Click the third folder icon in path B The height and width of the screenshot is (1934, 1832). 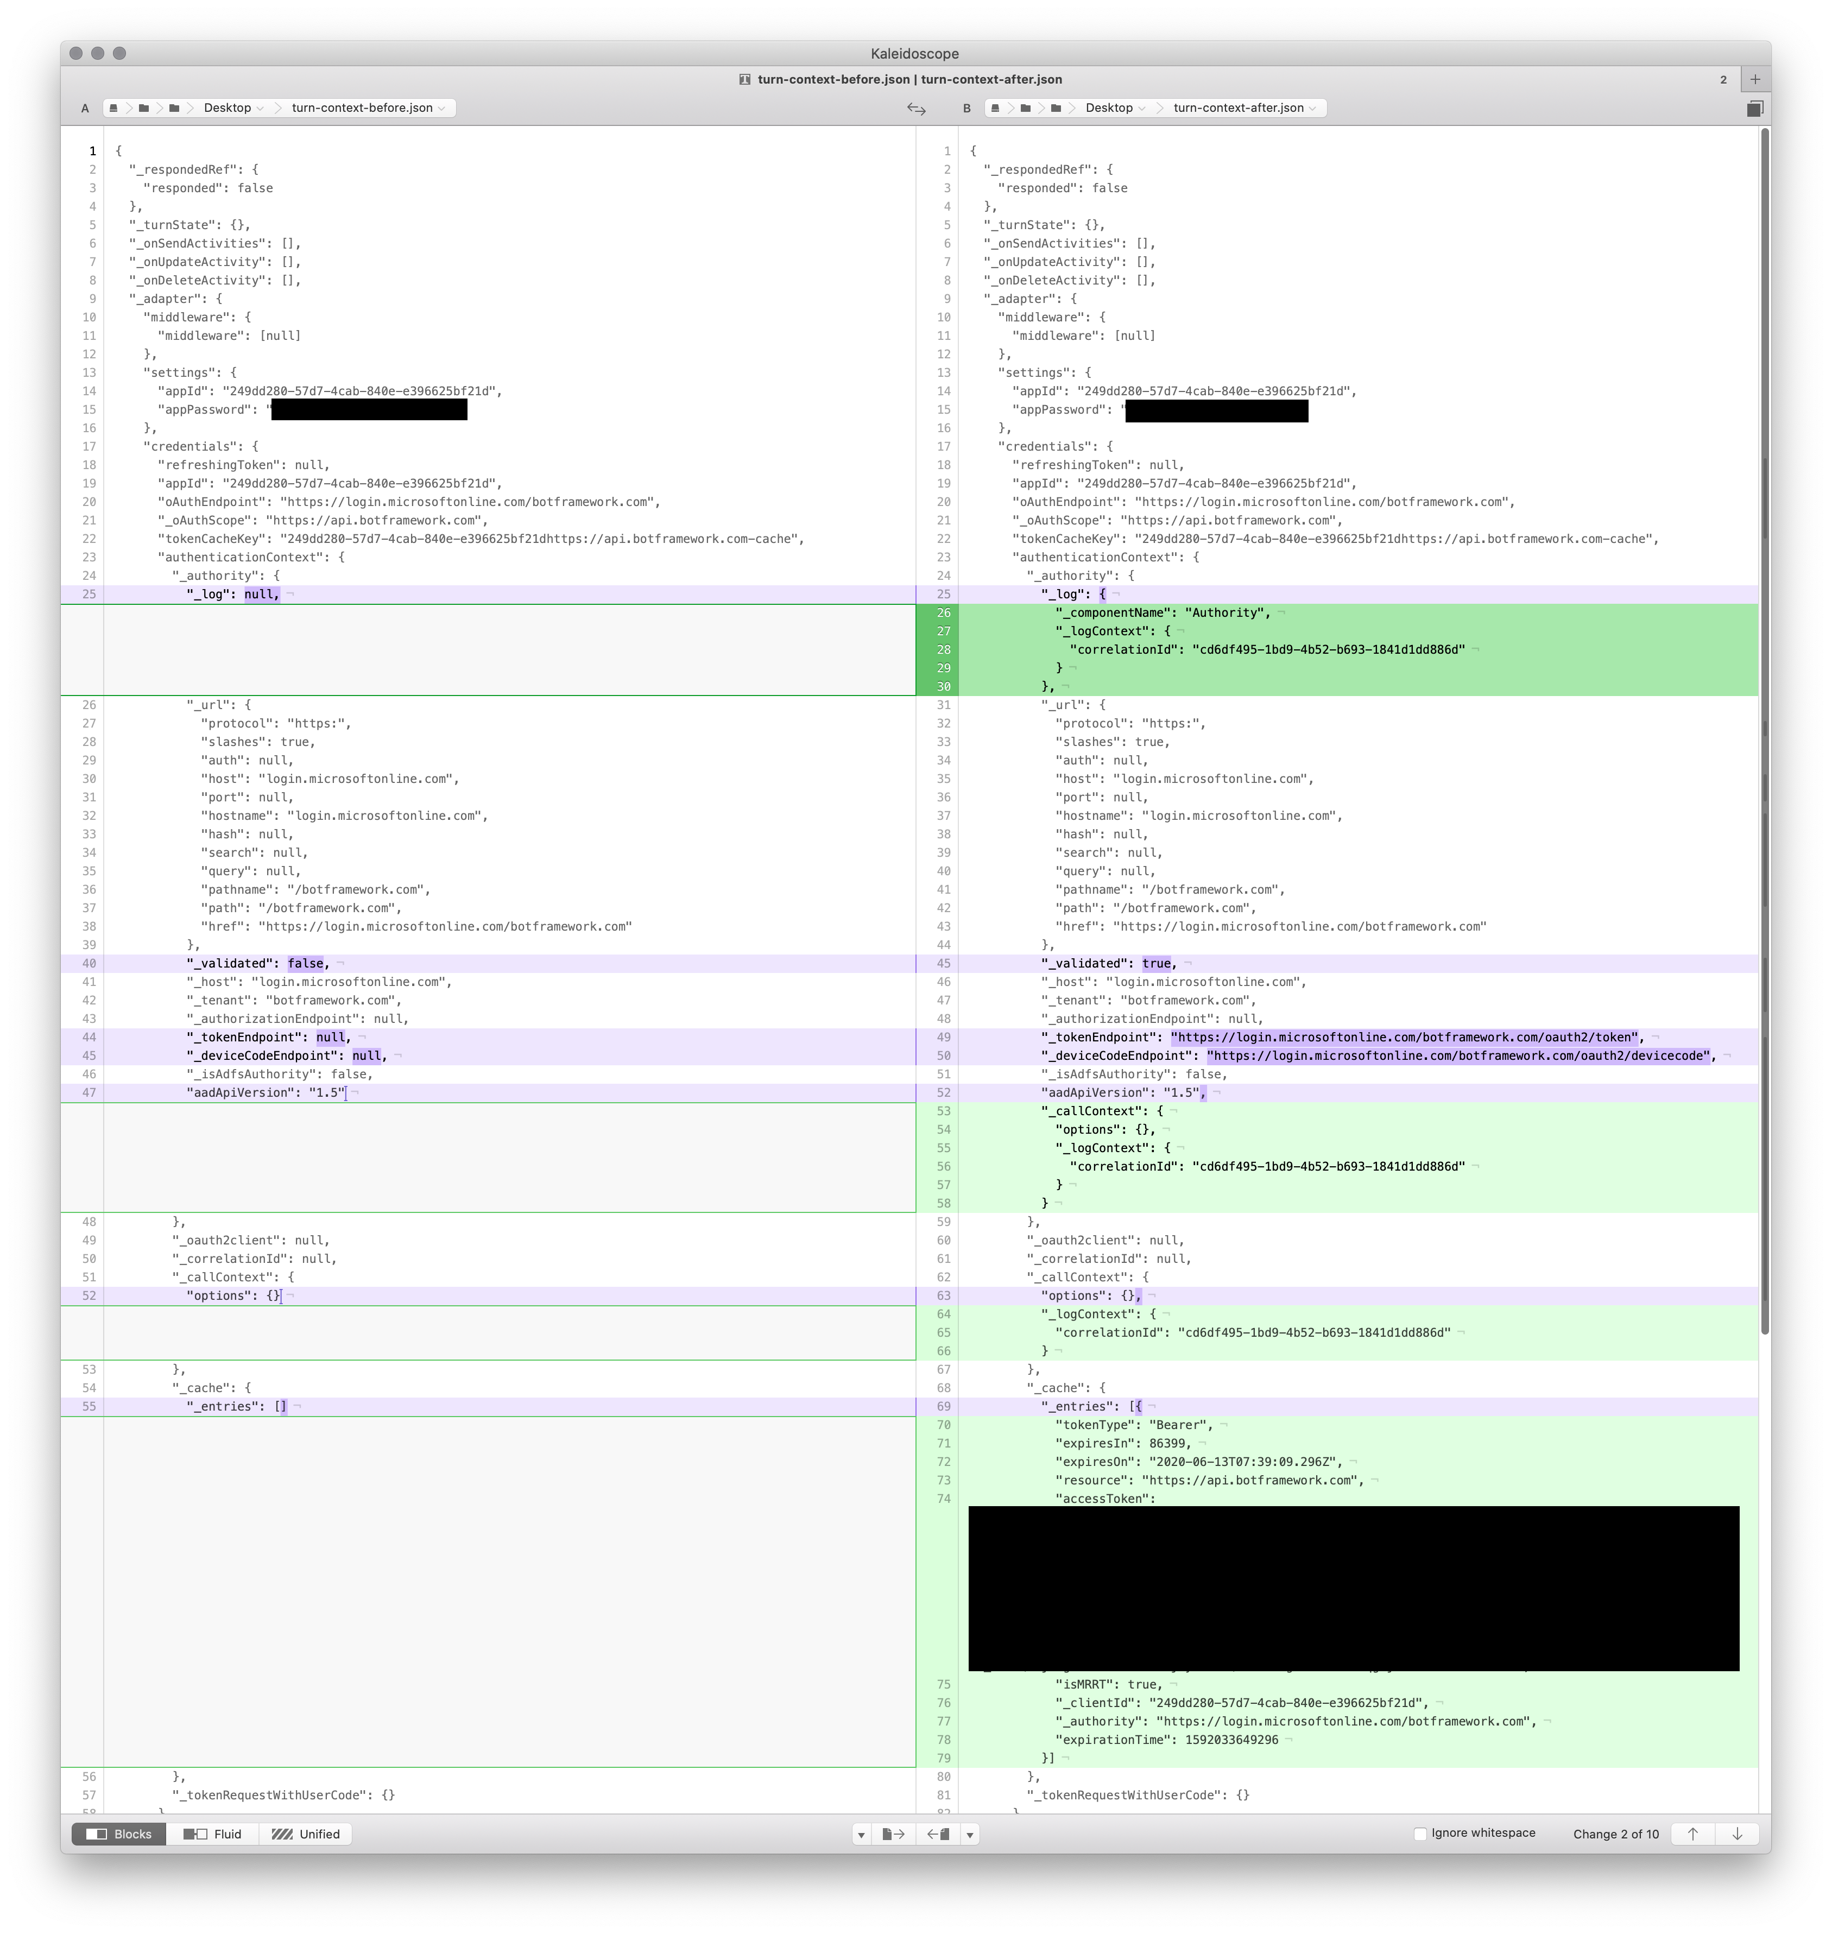(1056, 109)
